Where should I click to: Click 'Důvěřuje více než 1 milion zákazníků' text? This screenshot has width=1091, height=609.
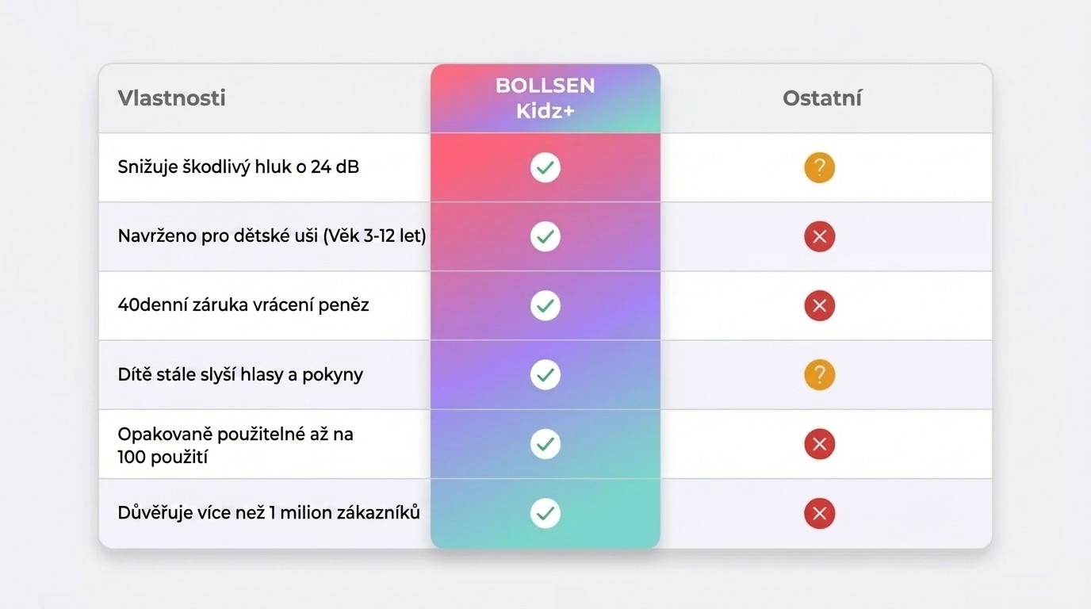268,513
